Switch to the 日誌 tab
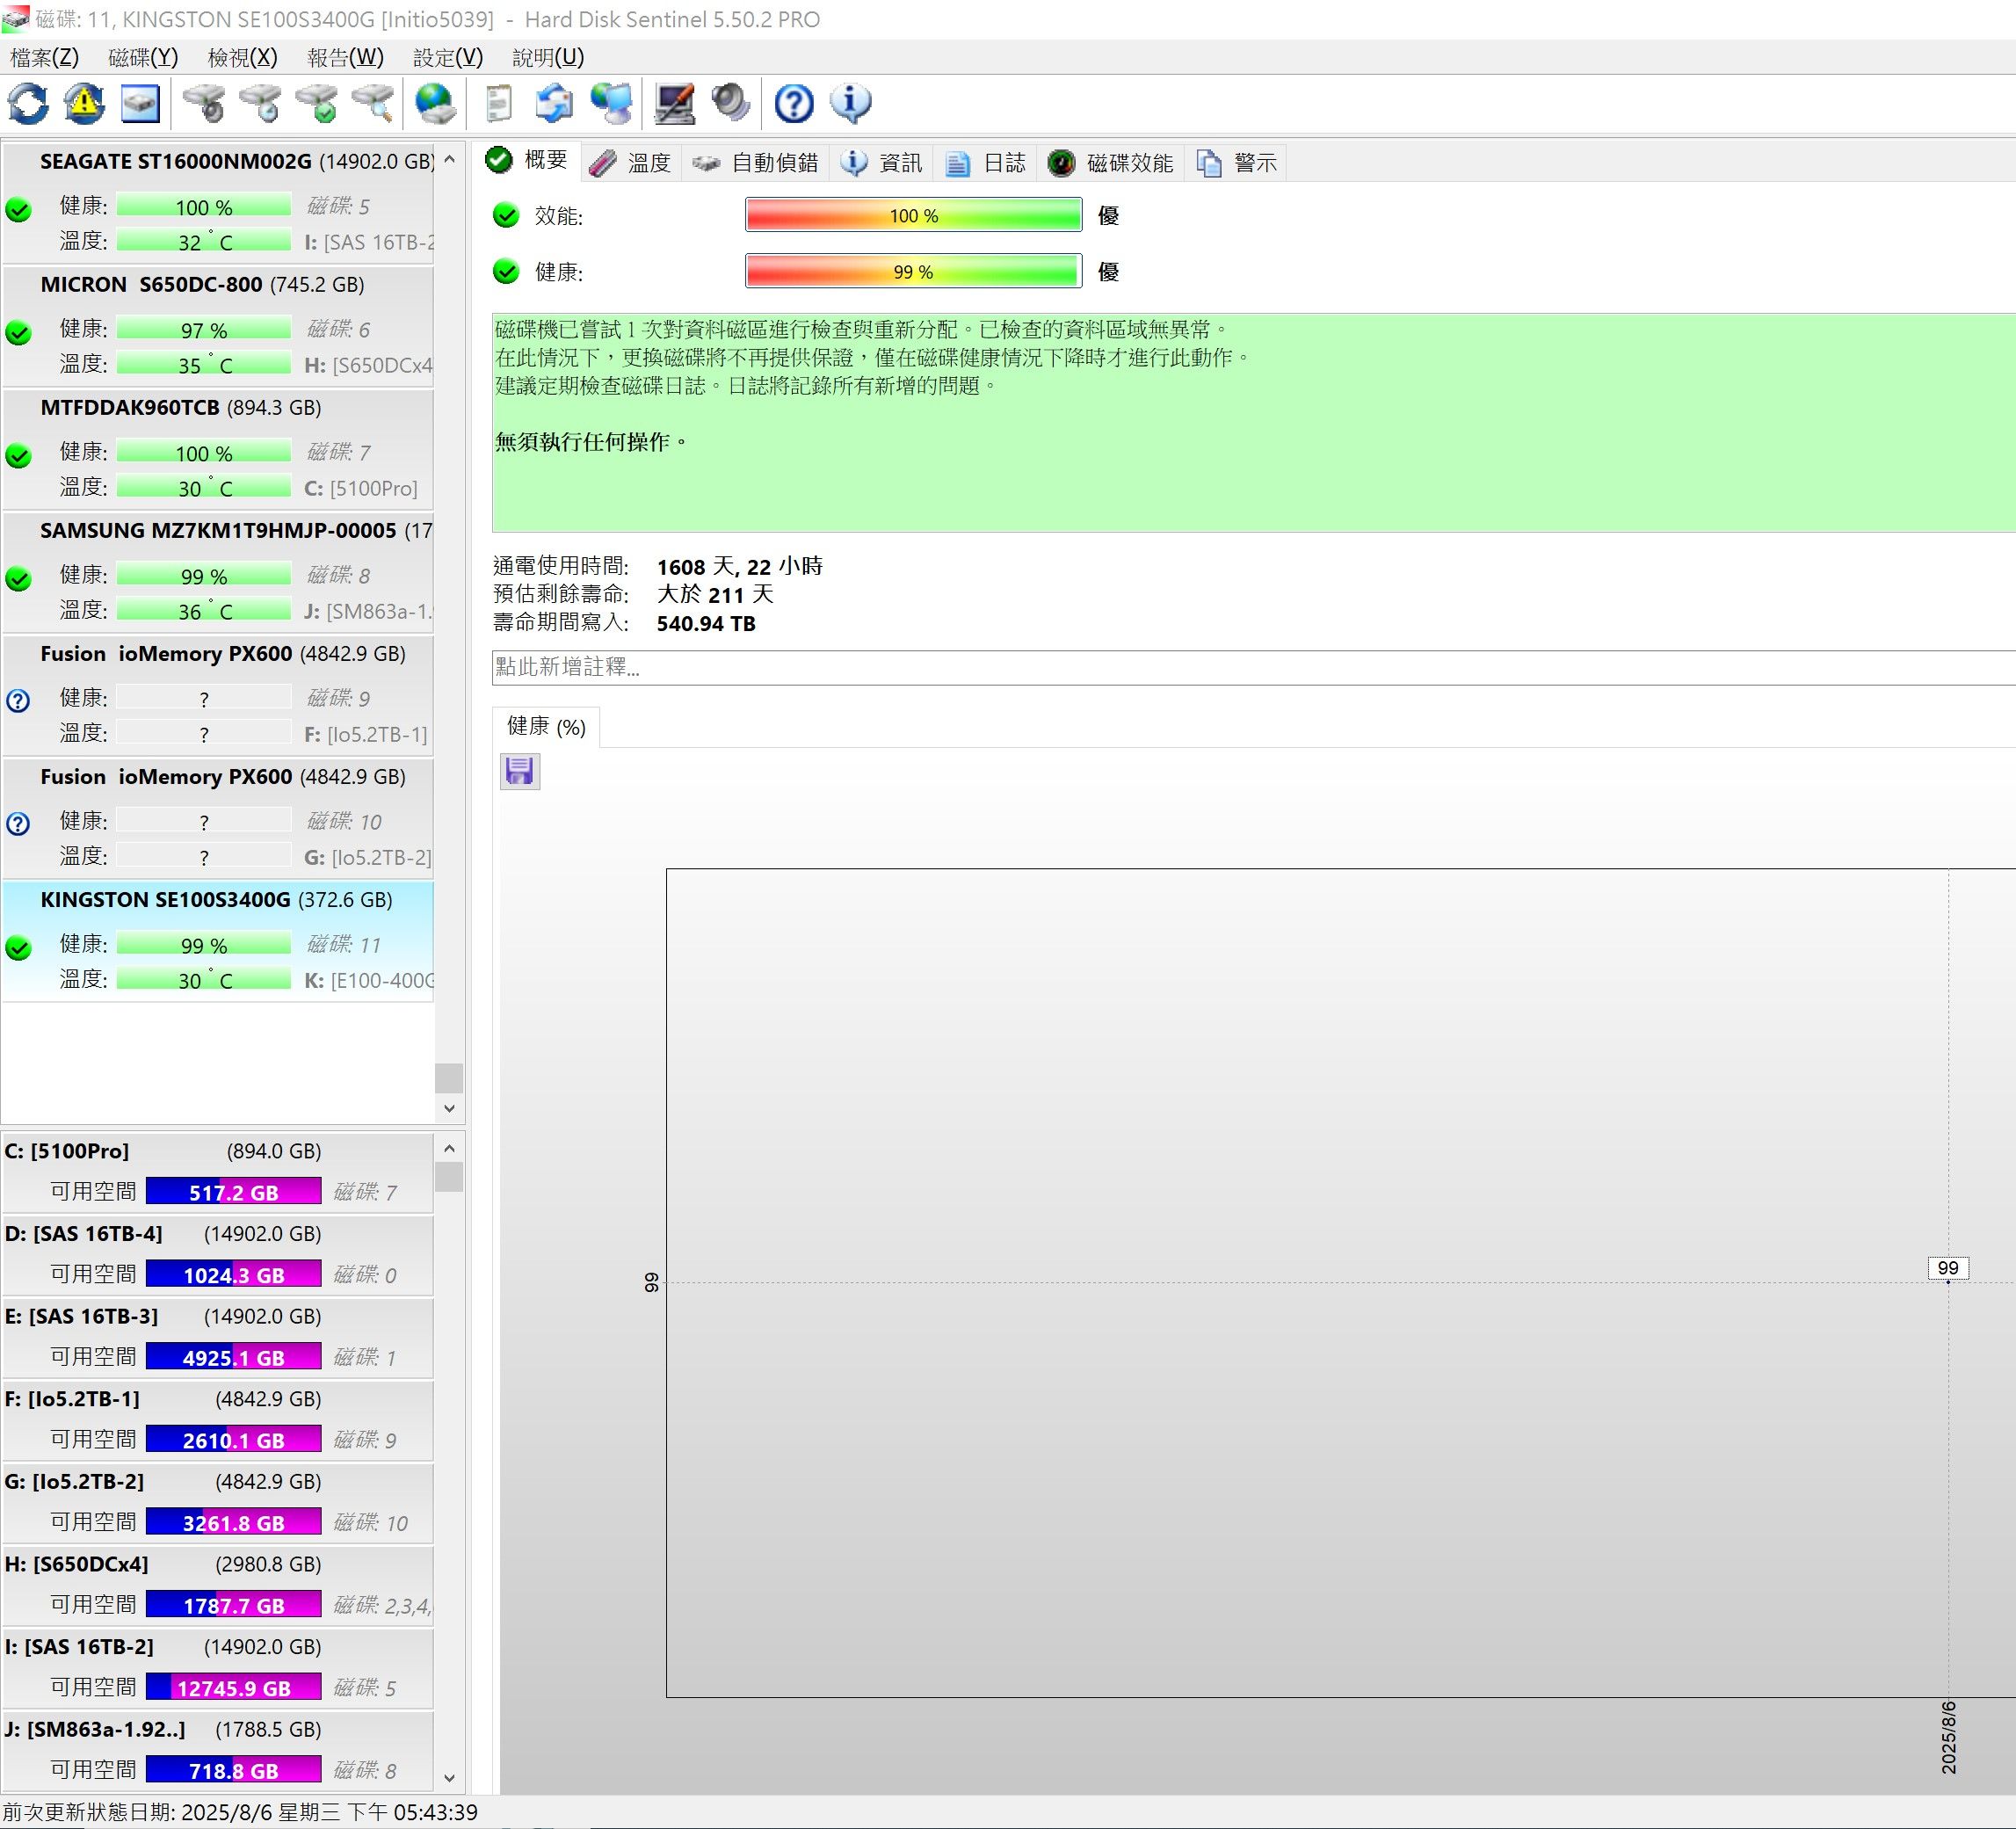The width and height of the screenshot is (2016, 1829). coord(986,162)
